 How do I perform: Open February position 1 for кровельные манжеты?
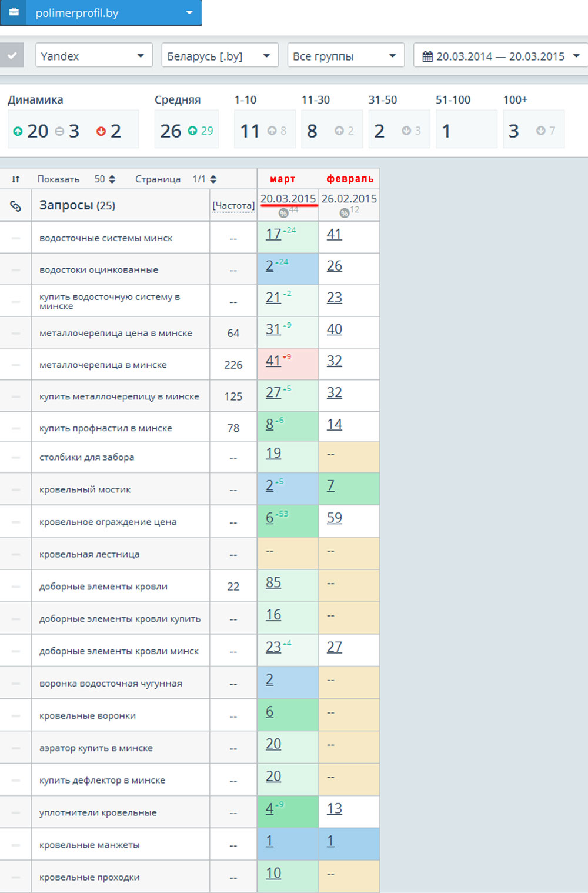click(330, 842)
